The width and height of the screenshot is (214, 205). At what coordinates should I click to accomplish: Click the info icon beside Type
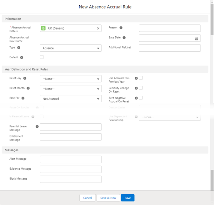[19, 48]
